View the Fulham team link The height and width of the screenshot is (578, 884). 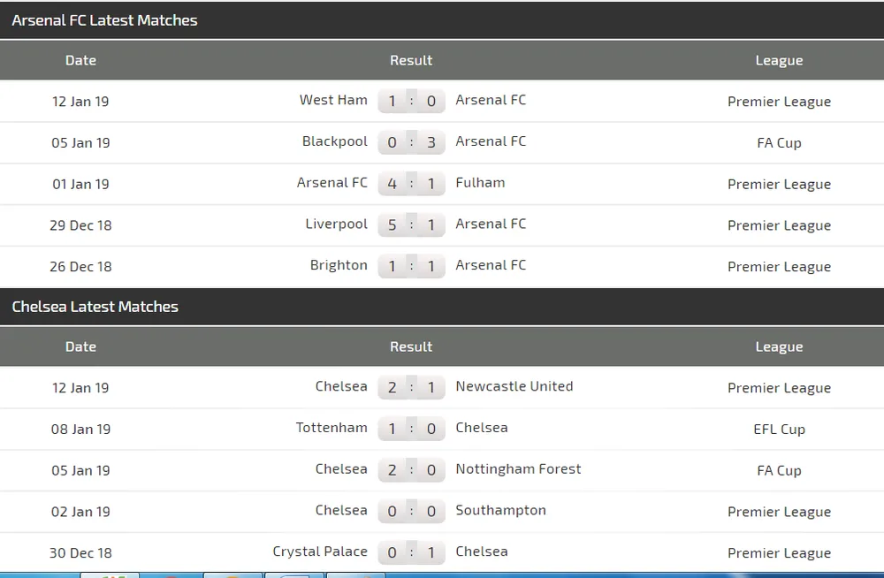480,183
